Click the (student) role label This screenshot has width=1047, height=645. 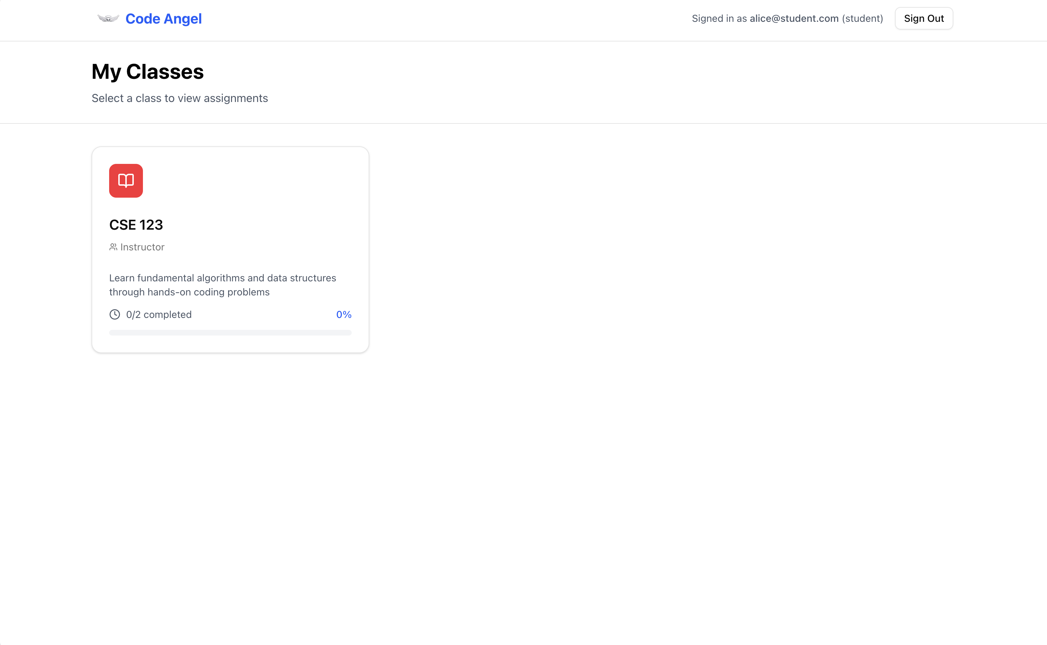coord(862,18)
